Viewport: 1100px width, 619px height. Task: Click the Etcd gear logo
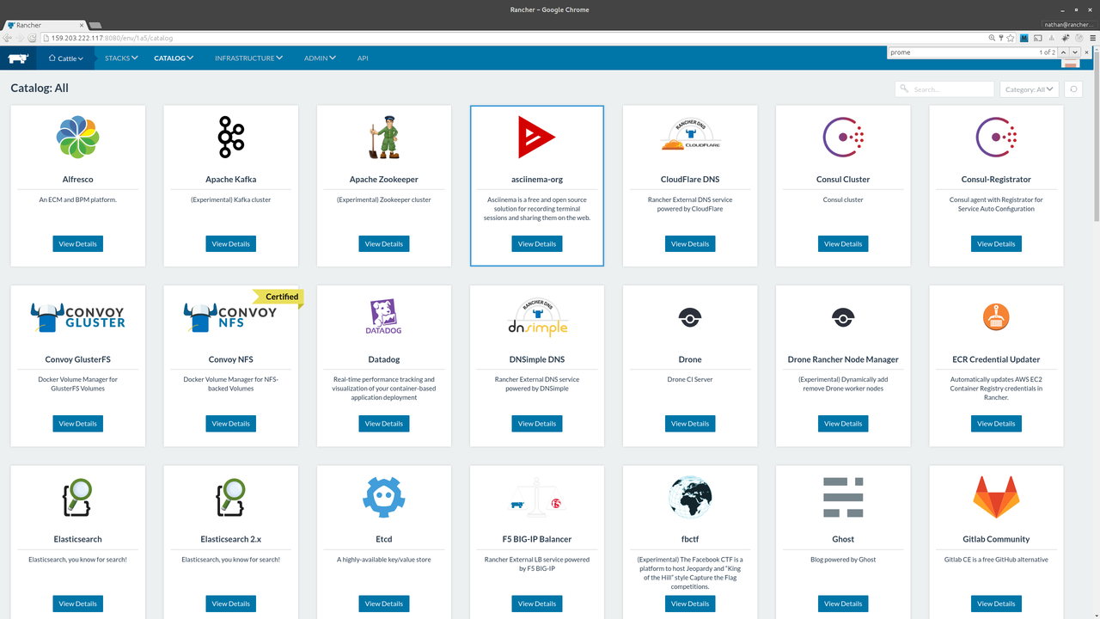(x=383, y=497)
